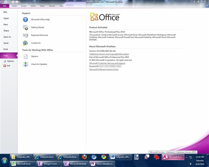Screen dimensions: 209x167
Task: Open the File tab
Action: [5, 6]
